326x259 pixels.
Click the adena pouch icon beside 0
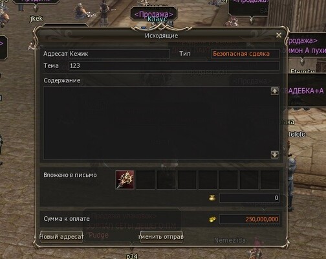click(212, 197)
